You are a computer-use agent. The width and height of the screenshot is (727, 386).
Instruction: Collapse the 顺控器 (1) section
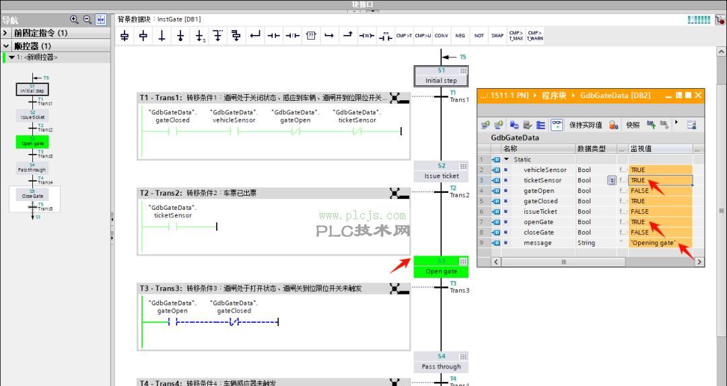(5, 46)
